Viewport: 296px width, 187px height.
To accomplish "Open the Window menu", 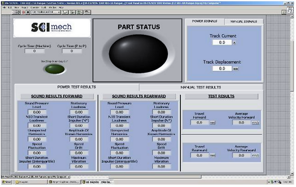I will (53, 7).
